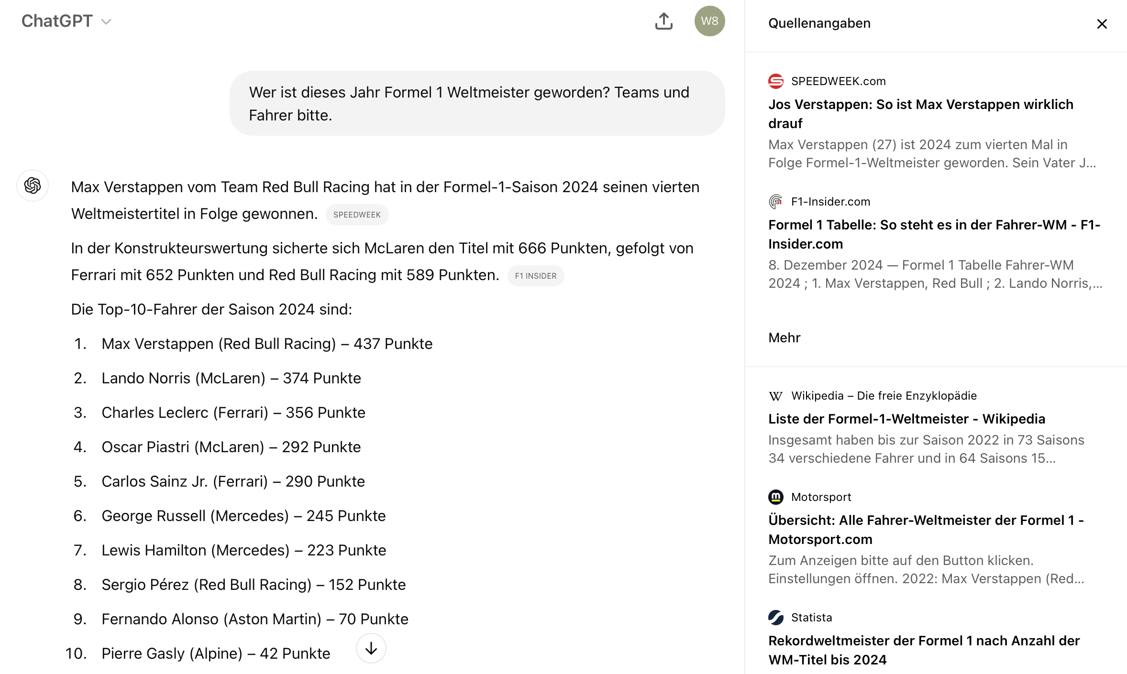The width and height of the screenshot is (1127, 674).
Task: Click the Wikipedia W favicon
Action: [x=776, y=396]
